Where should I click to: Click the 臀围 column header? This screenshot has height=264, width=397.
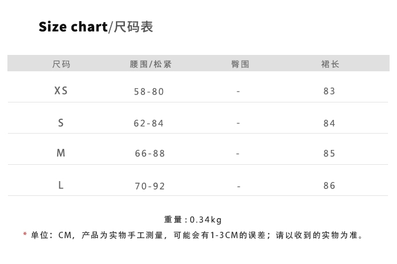[240, 64]
